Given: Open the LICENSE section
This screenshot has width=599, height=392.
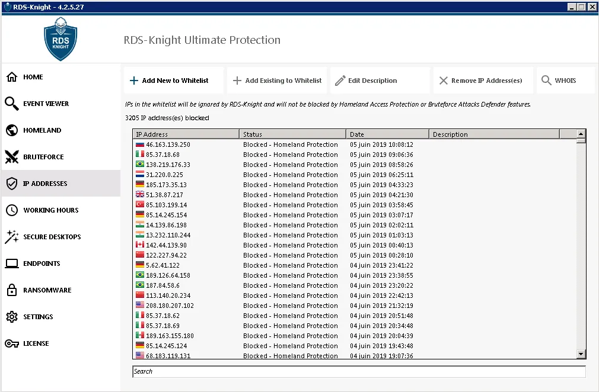Looking at the screenshot, I should click(60, 343).
